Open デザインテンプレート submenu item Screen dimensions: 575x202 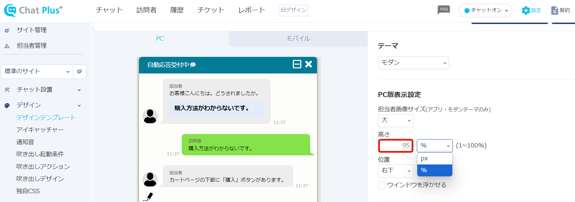click(46, 117)
